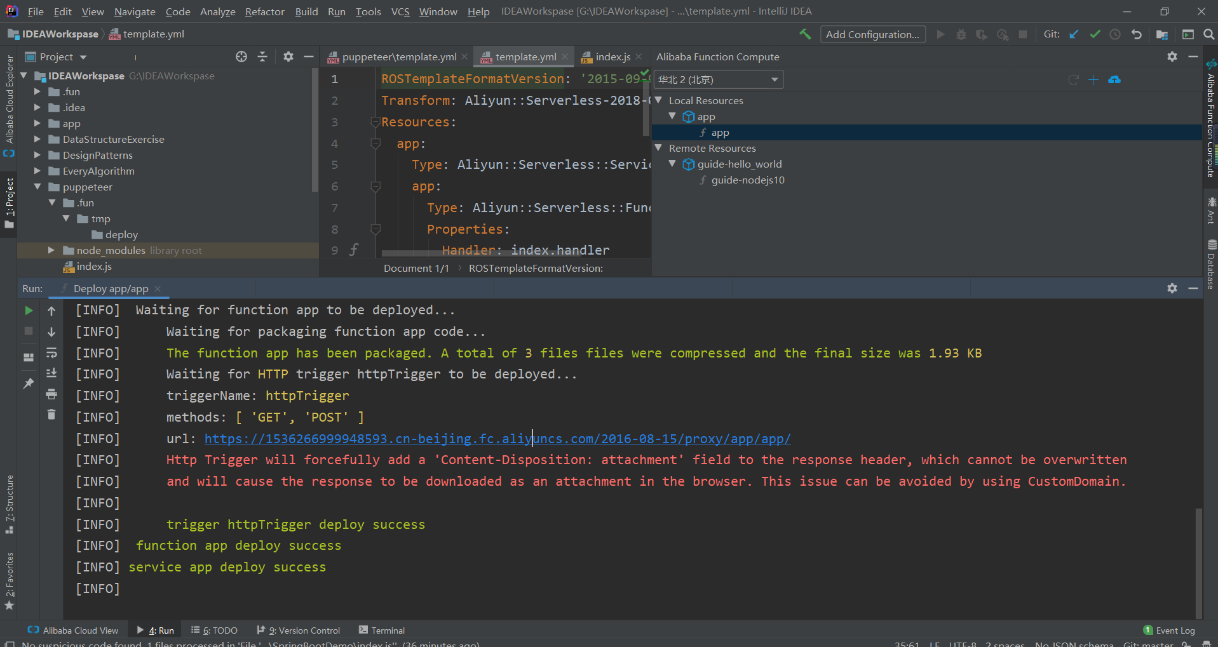Screen dimensions: 1218x647
Task: Pin the Run tab with the pin icon
Action: point(29,383)
